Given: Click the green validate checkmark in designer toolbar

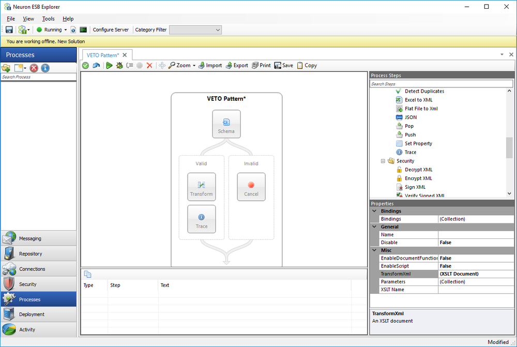Looking at the screenshot, I should tap(86, 65).
